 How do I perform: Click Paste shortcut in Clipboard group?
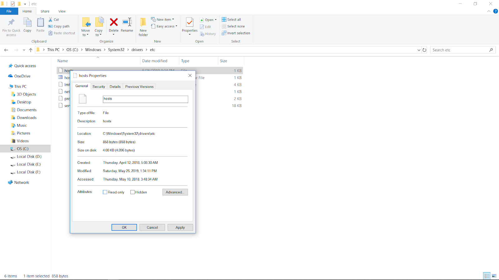62,33
